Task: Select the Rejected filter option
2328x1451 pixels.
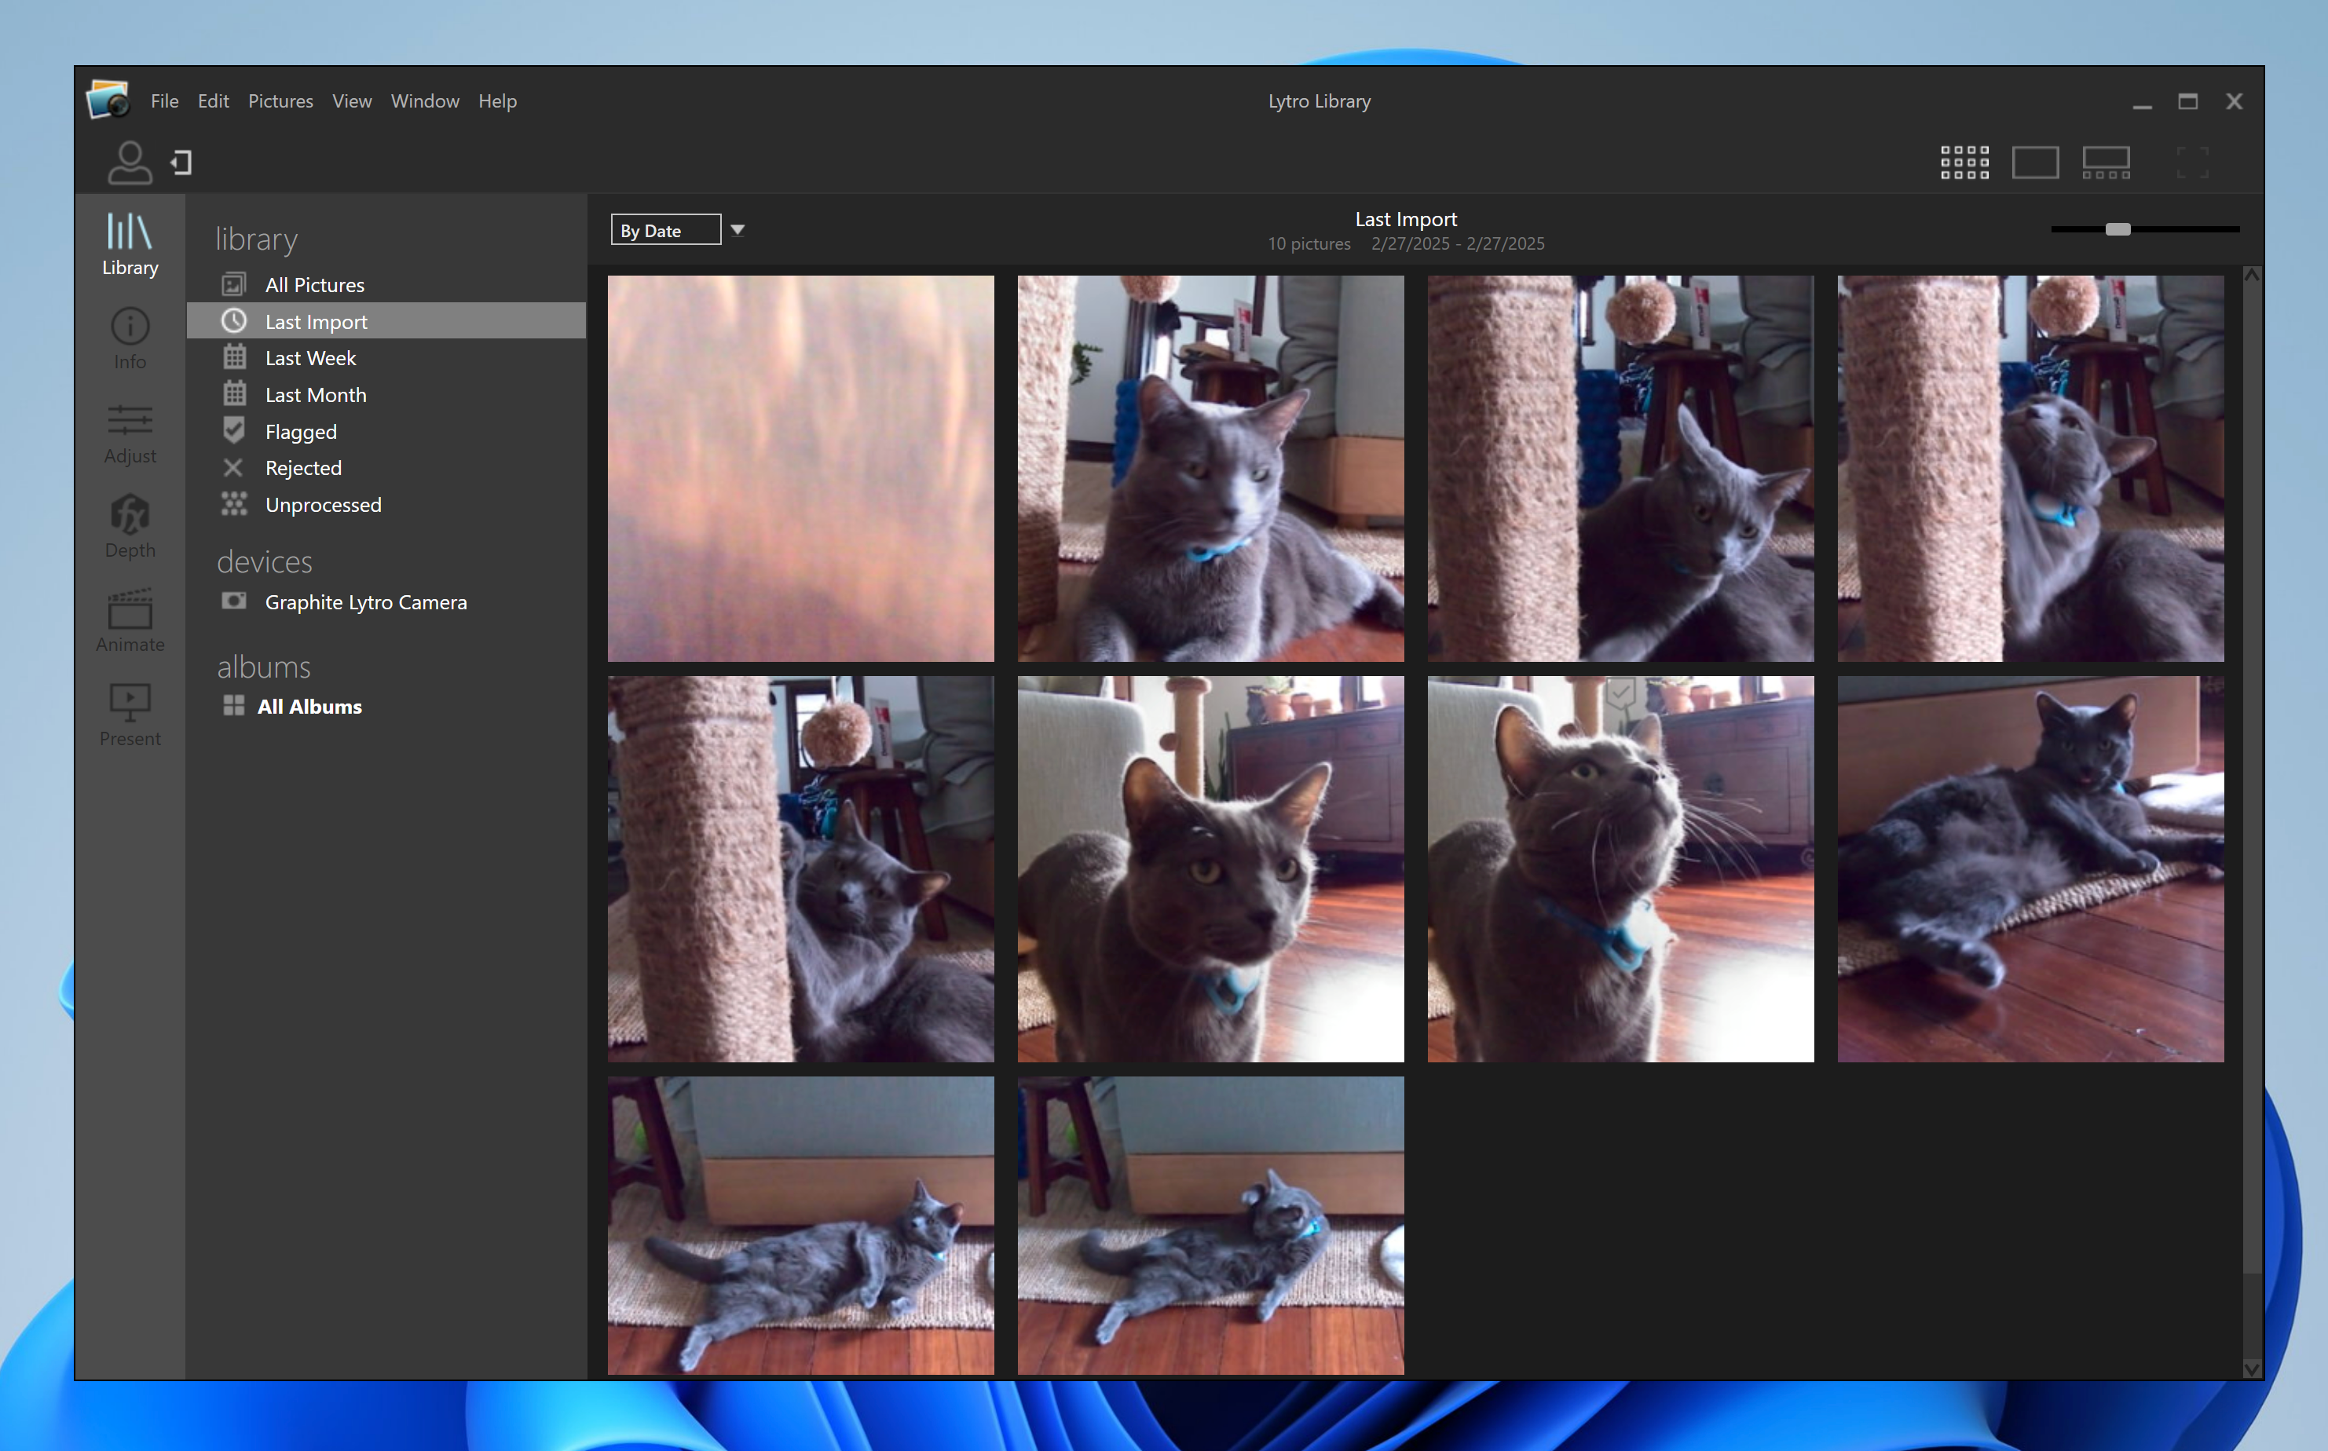Action: (301, 468)
